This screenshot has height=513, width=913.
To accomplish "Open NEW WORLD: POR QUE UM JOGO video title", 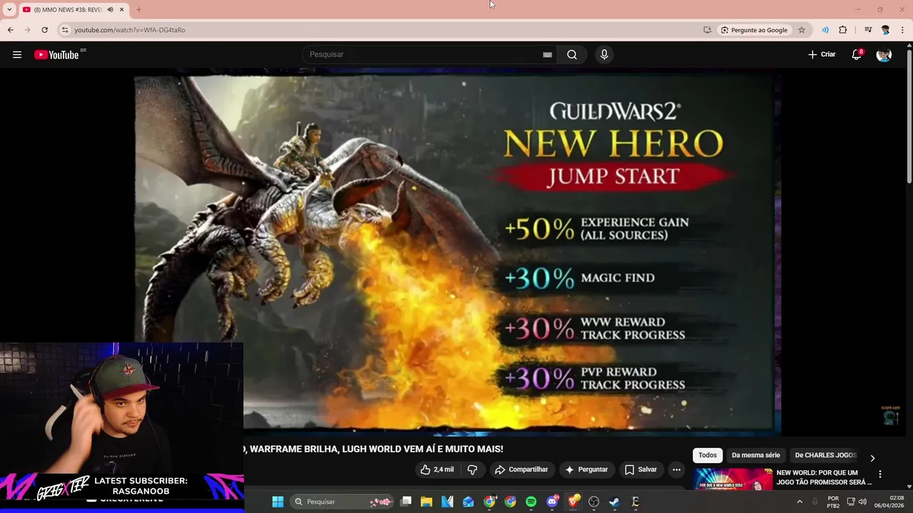I will [x=824, y=477].
